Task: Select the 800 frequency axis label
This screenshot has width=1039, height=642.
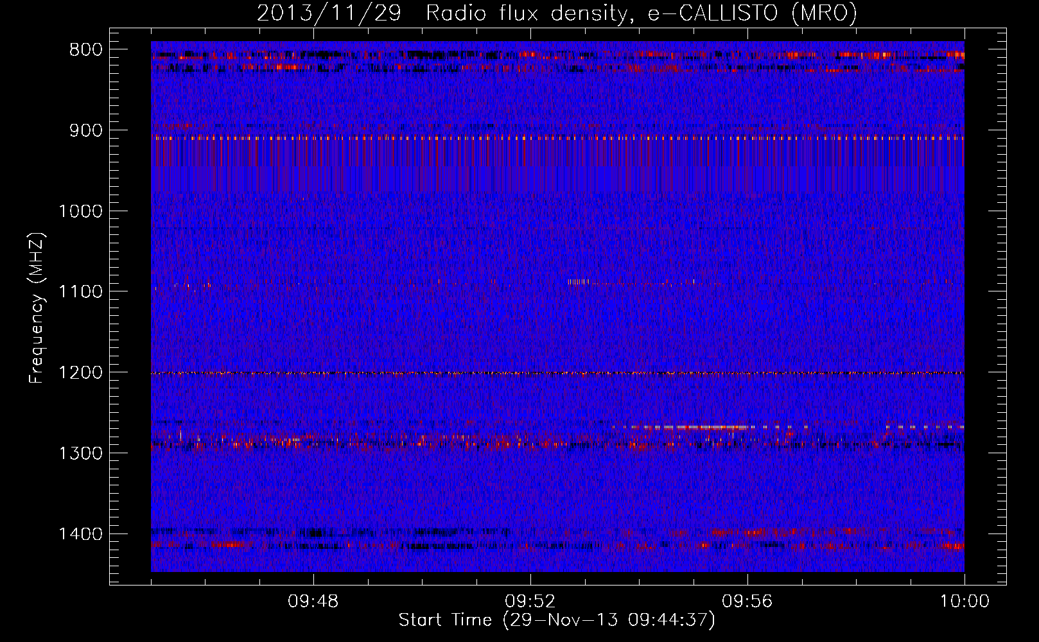Action: (85, 50)
